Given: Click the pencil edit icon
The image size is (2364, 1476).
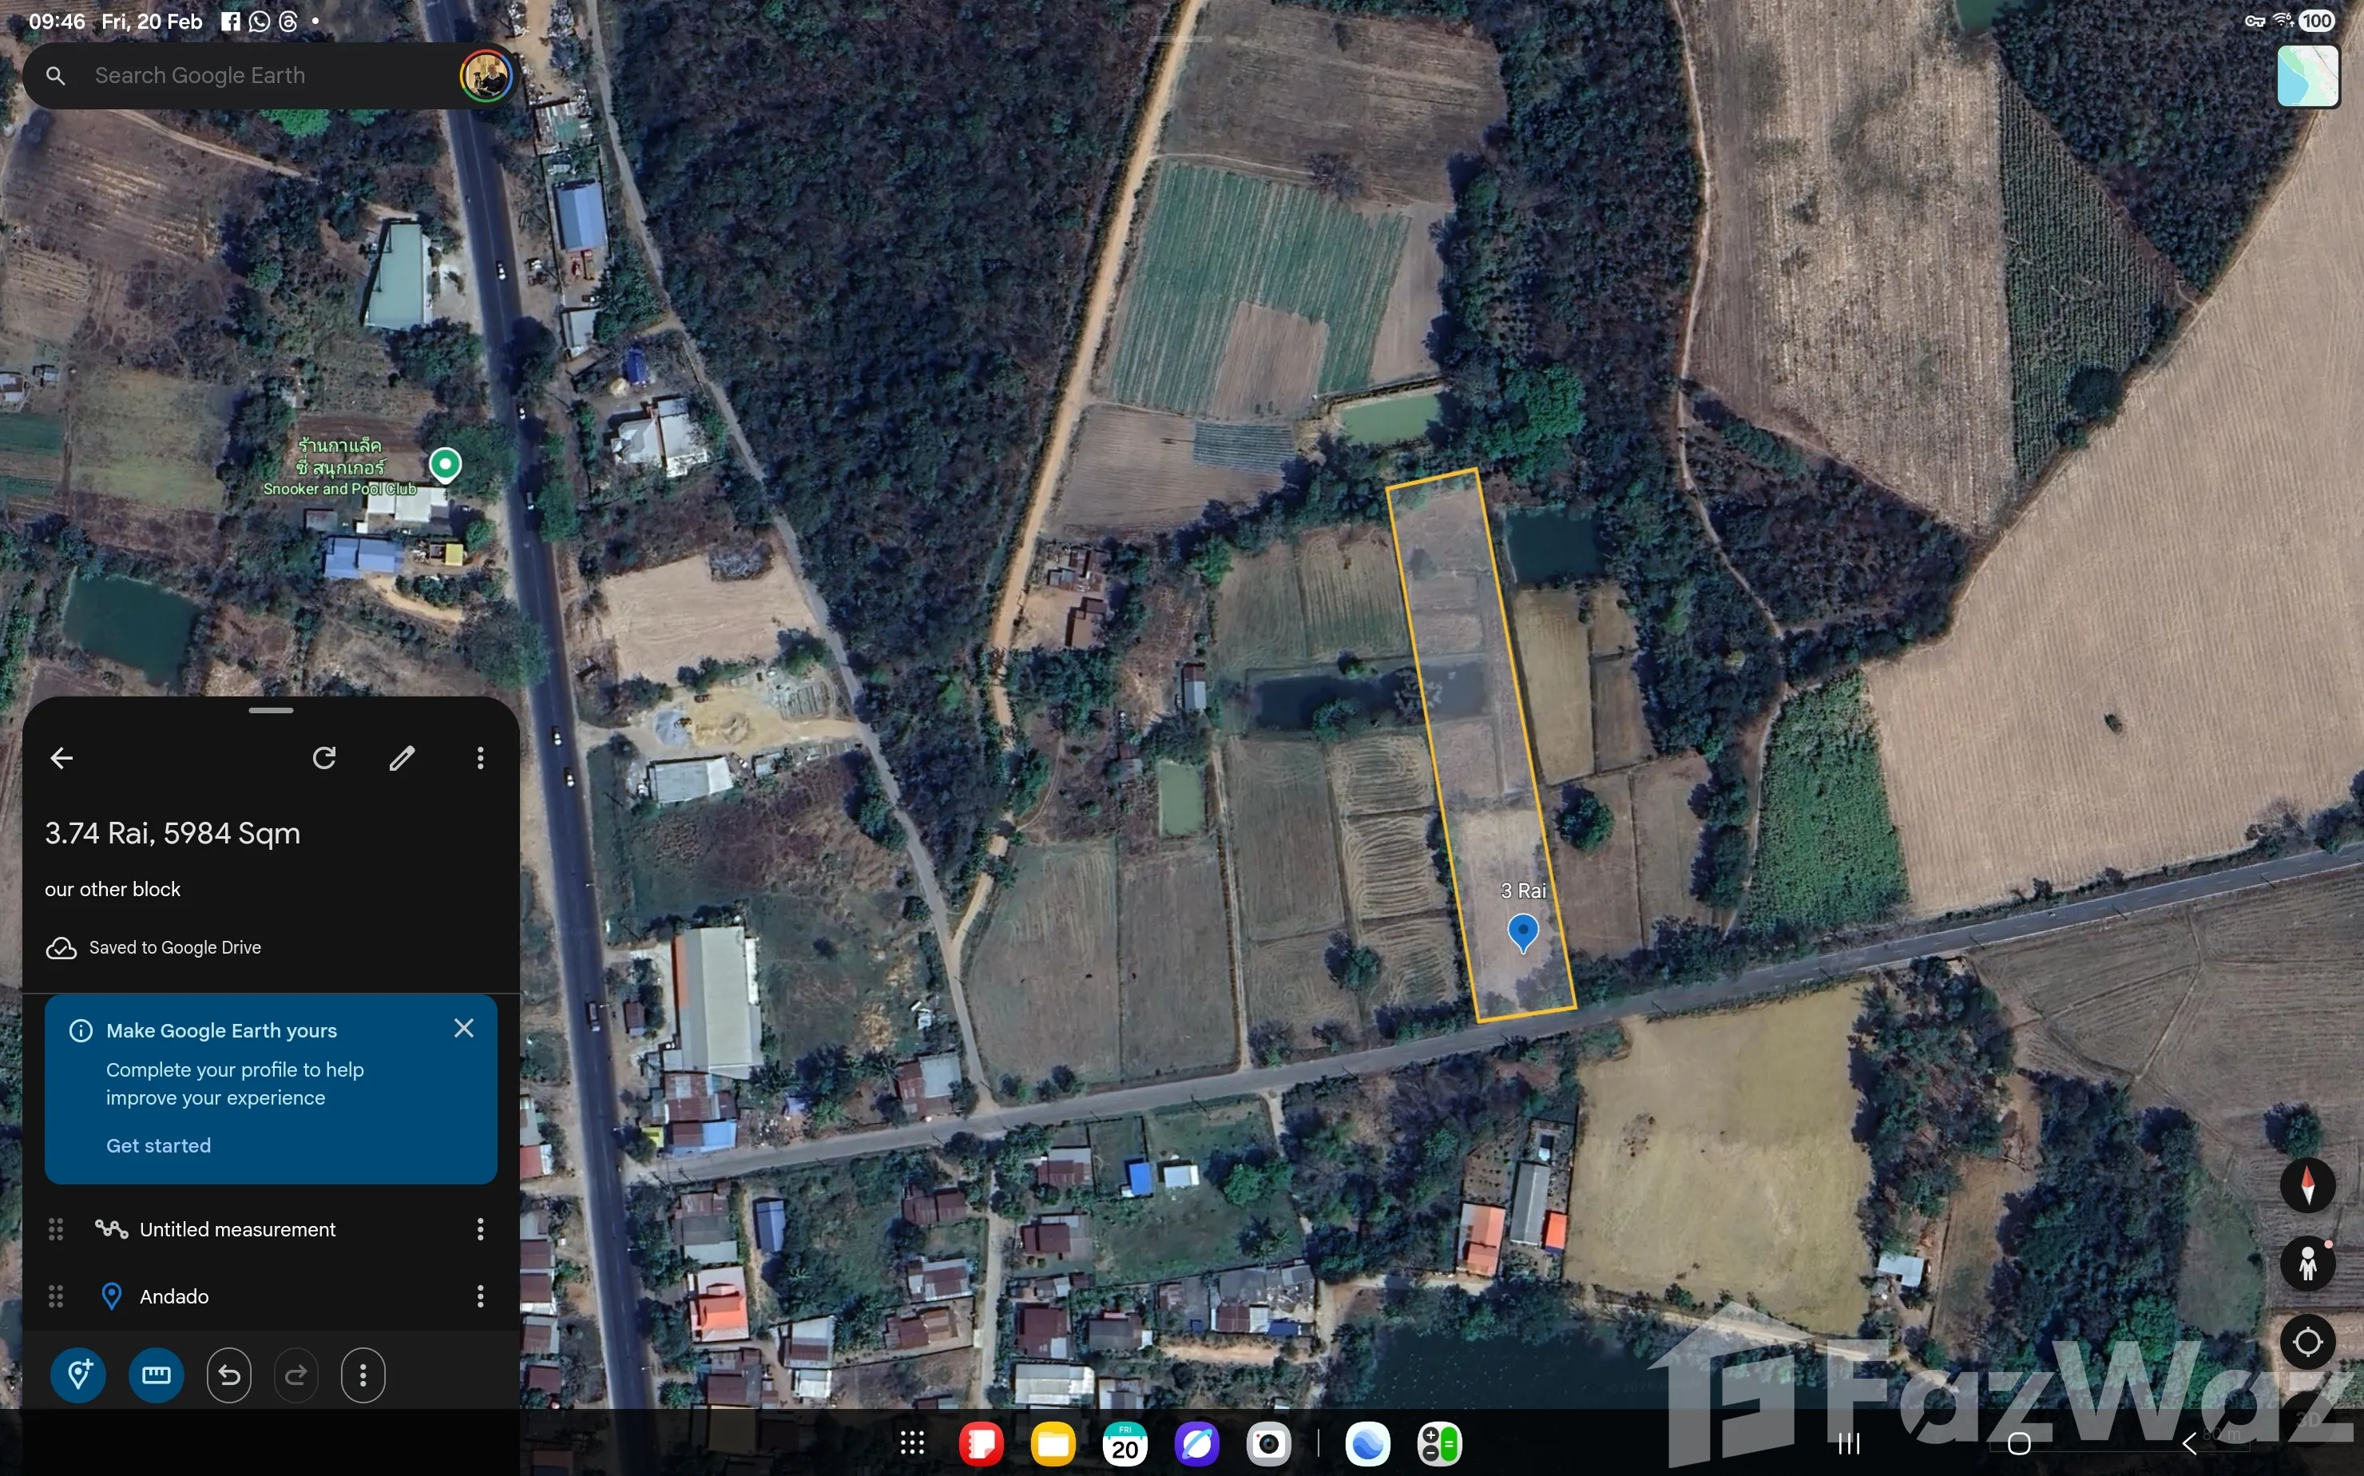Looking at the screenshot, I should coord(403,759).
